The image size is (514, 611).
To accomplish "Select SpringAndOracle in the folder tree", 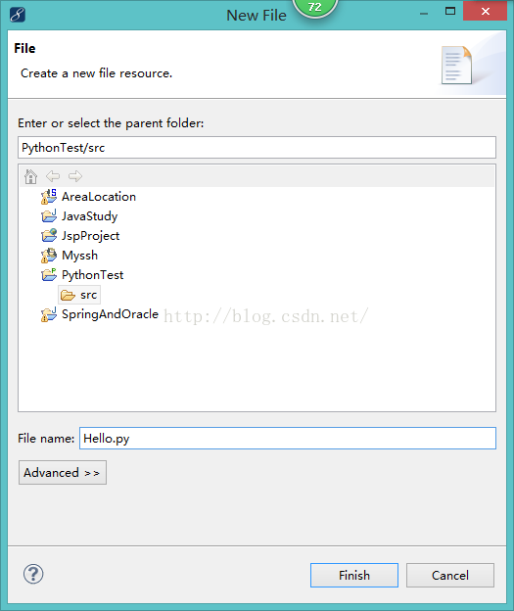I will [x=110, y=314].
